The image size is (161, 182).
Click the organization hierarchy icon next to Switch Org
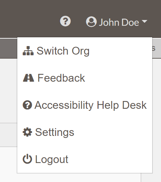coord(28,51)
